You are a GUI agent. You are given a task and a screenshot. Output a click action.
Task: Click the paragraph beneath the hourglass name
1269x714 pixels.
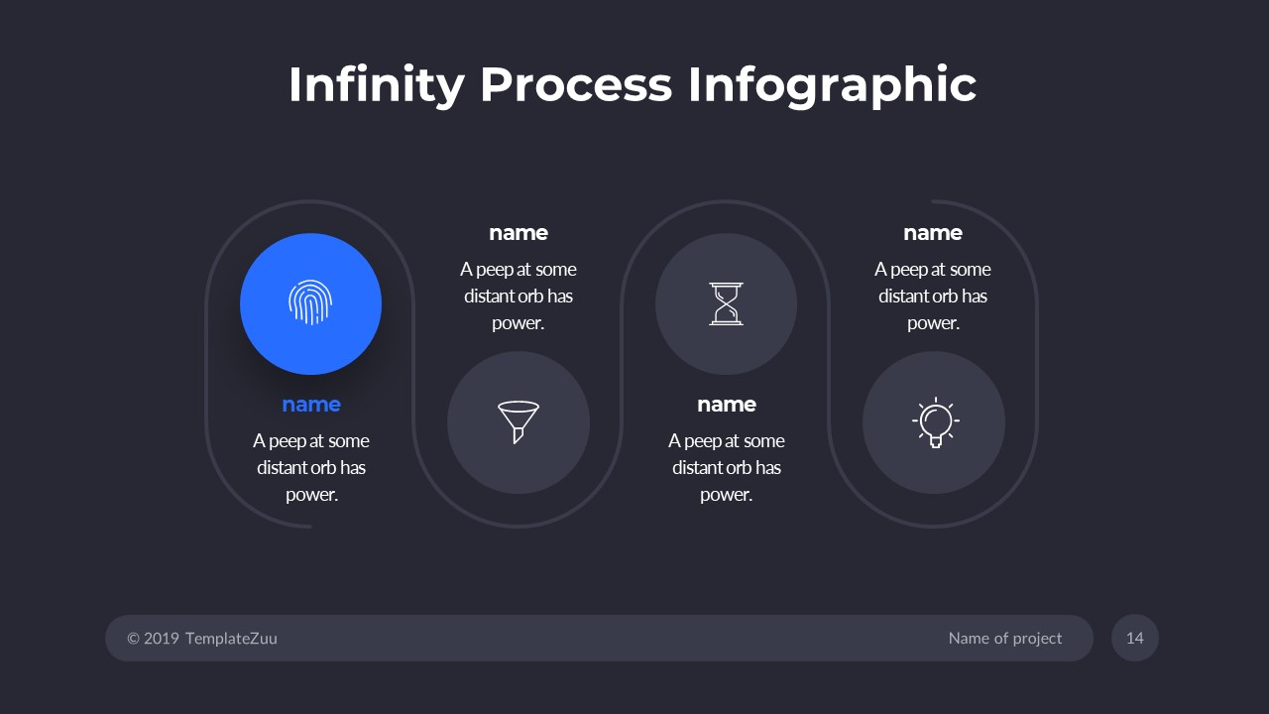point(726,467)
